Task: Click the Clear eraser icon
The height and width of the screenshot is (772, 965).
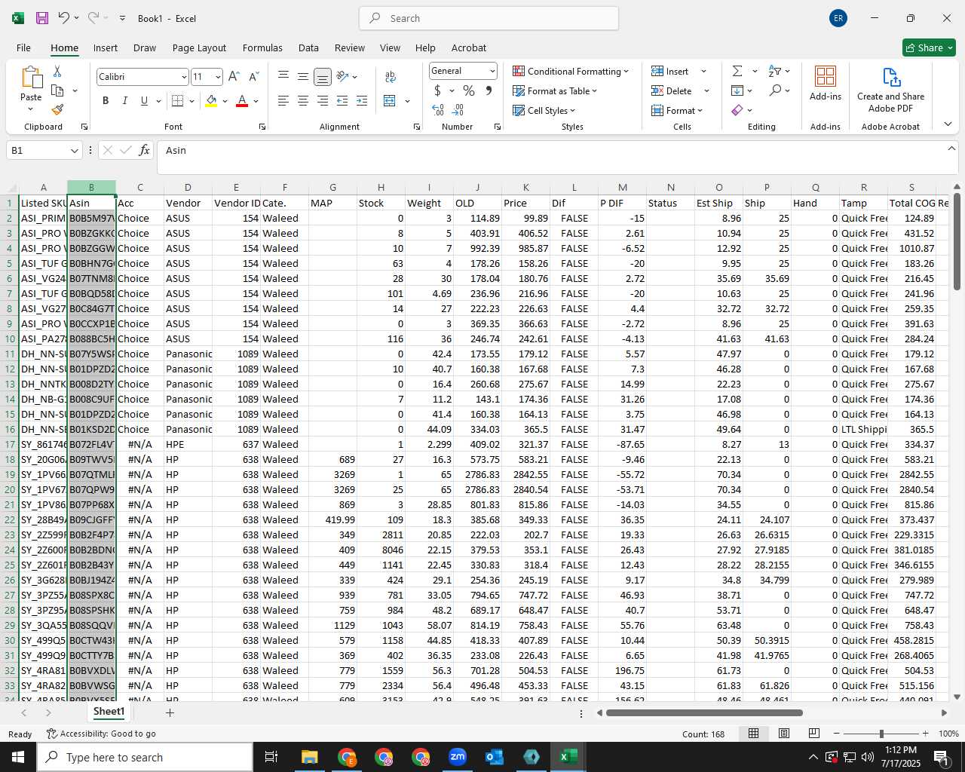Action: [737, 110]
